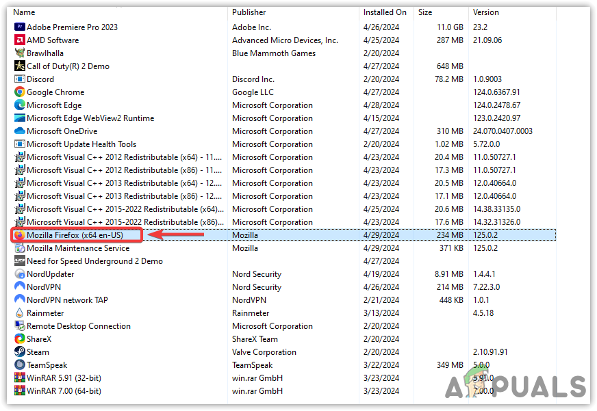Click the NordVPN app icon
Image resolution: width=597 pixels, height=411 pixels.
tap(20, 287)
